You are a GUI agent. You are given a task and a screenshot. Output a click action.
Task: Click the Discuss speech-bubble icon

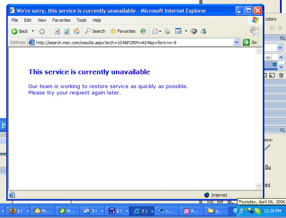[x=194, y=31]
